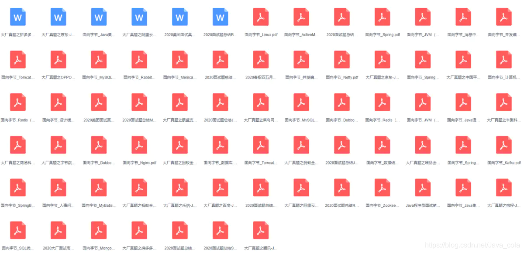Select the Word file 大厂真题之拼多多
Viewport: 524px width, 253px height.
pyautogui.click(x=18, y=17)
